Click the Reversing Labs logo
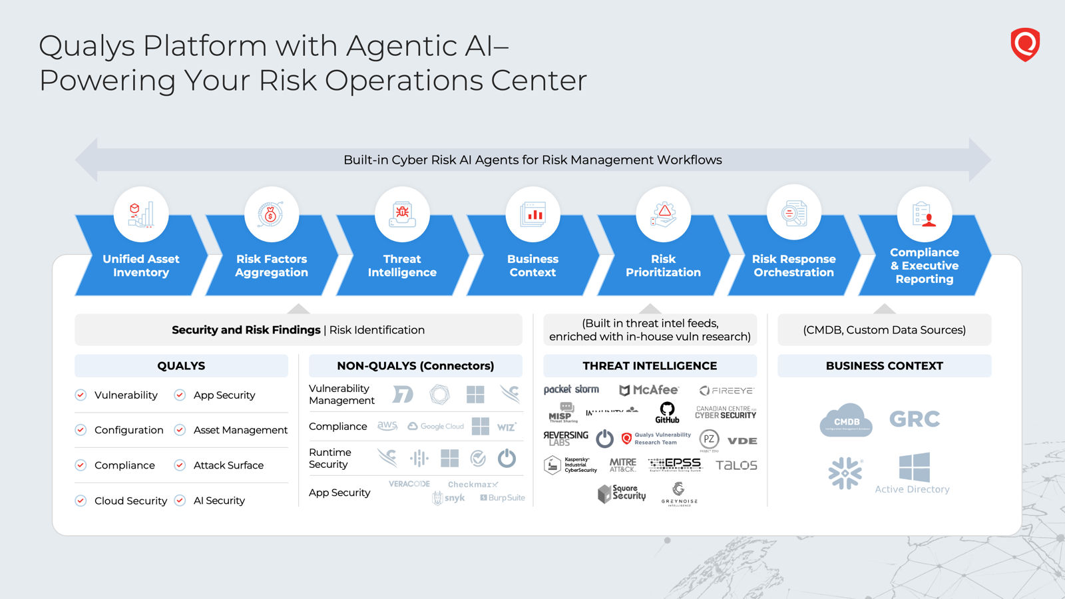The width and height of the screenshot is (1065, 599). (x=566, y=438)
